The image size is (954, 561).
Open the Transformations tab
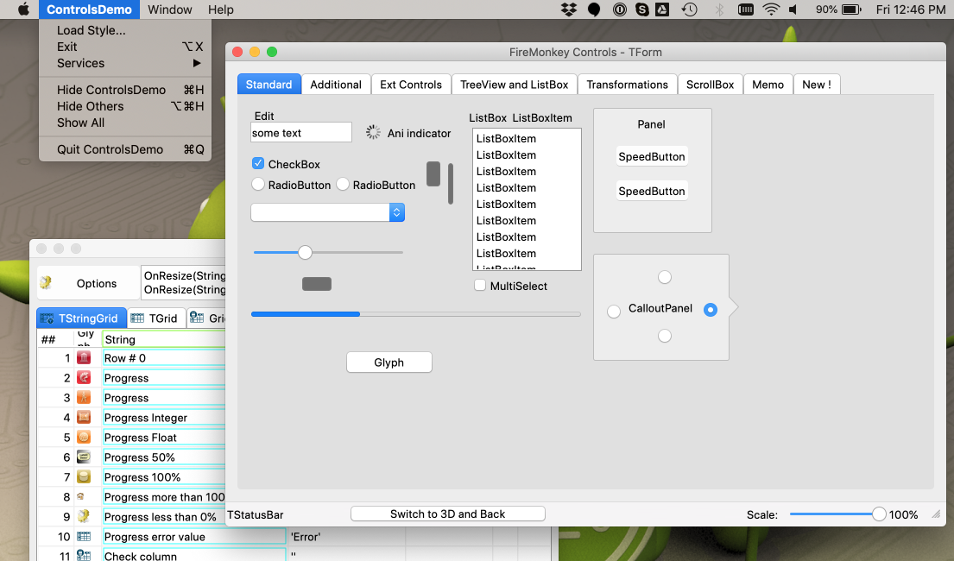(628, 85)
